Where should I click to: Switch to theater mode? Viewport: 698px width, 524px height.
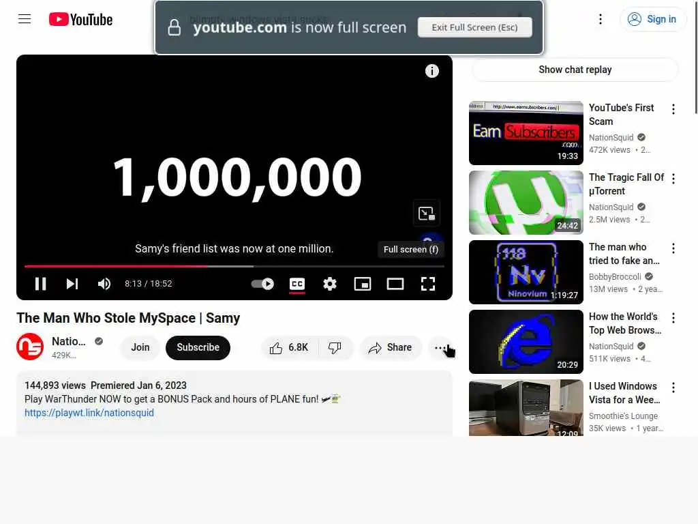tap(395, 284)
